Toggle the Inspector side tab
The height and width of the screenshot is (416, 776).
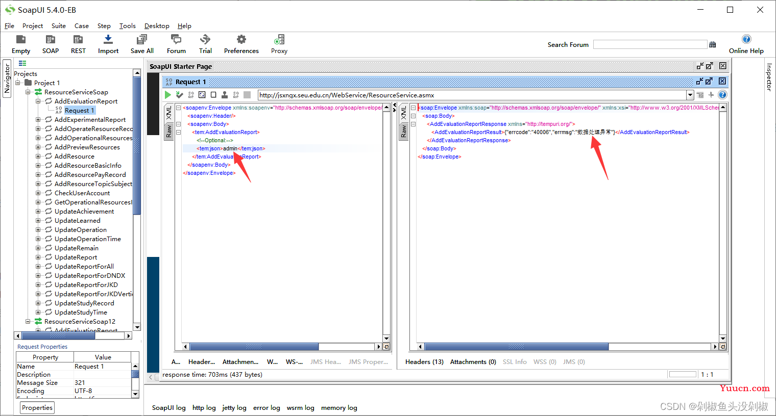[769, 77]
